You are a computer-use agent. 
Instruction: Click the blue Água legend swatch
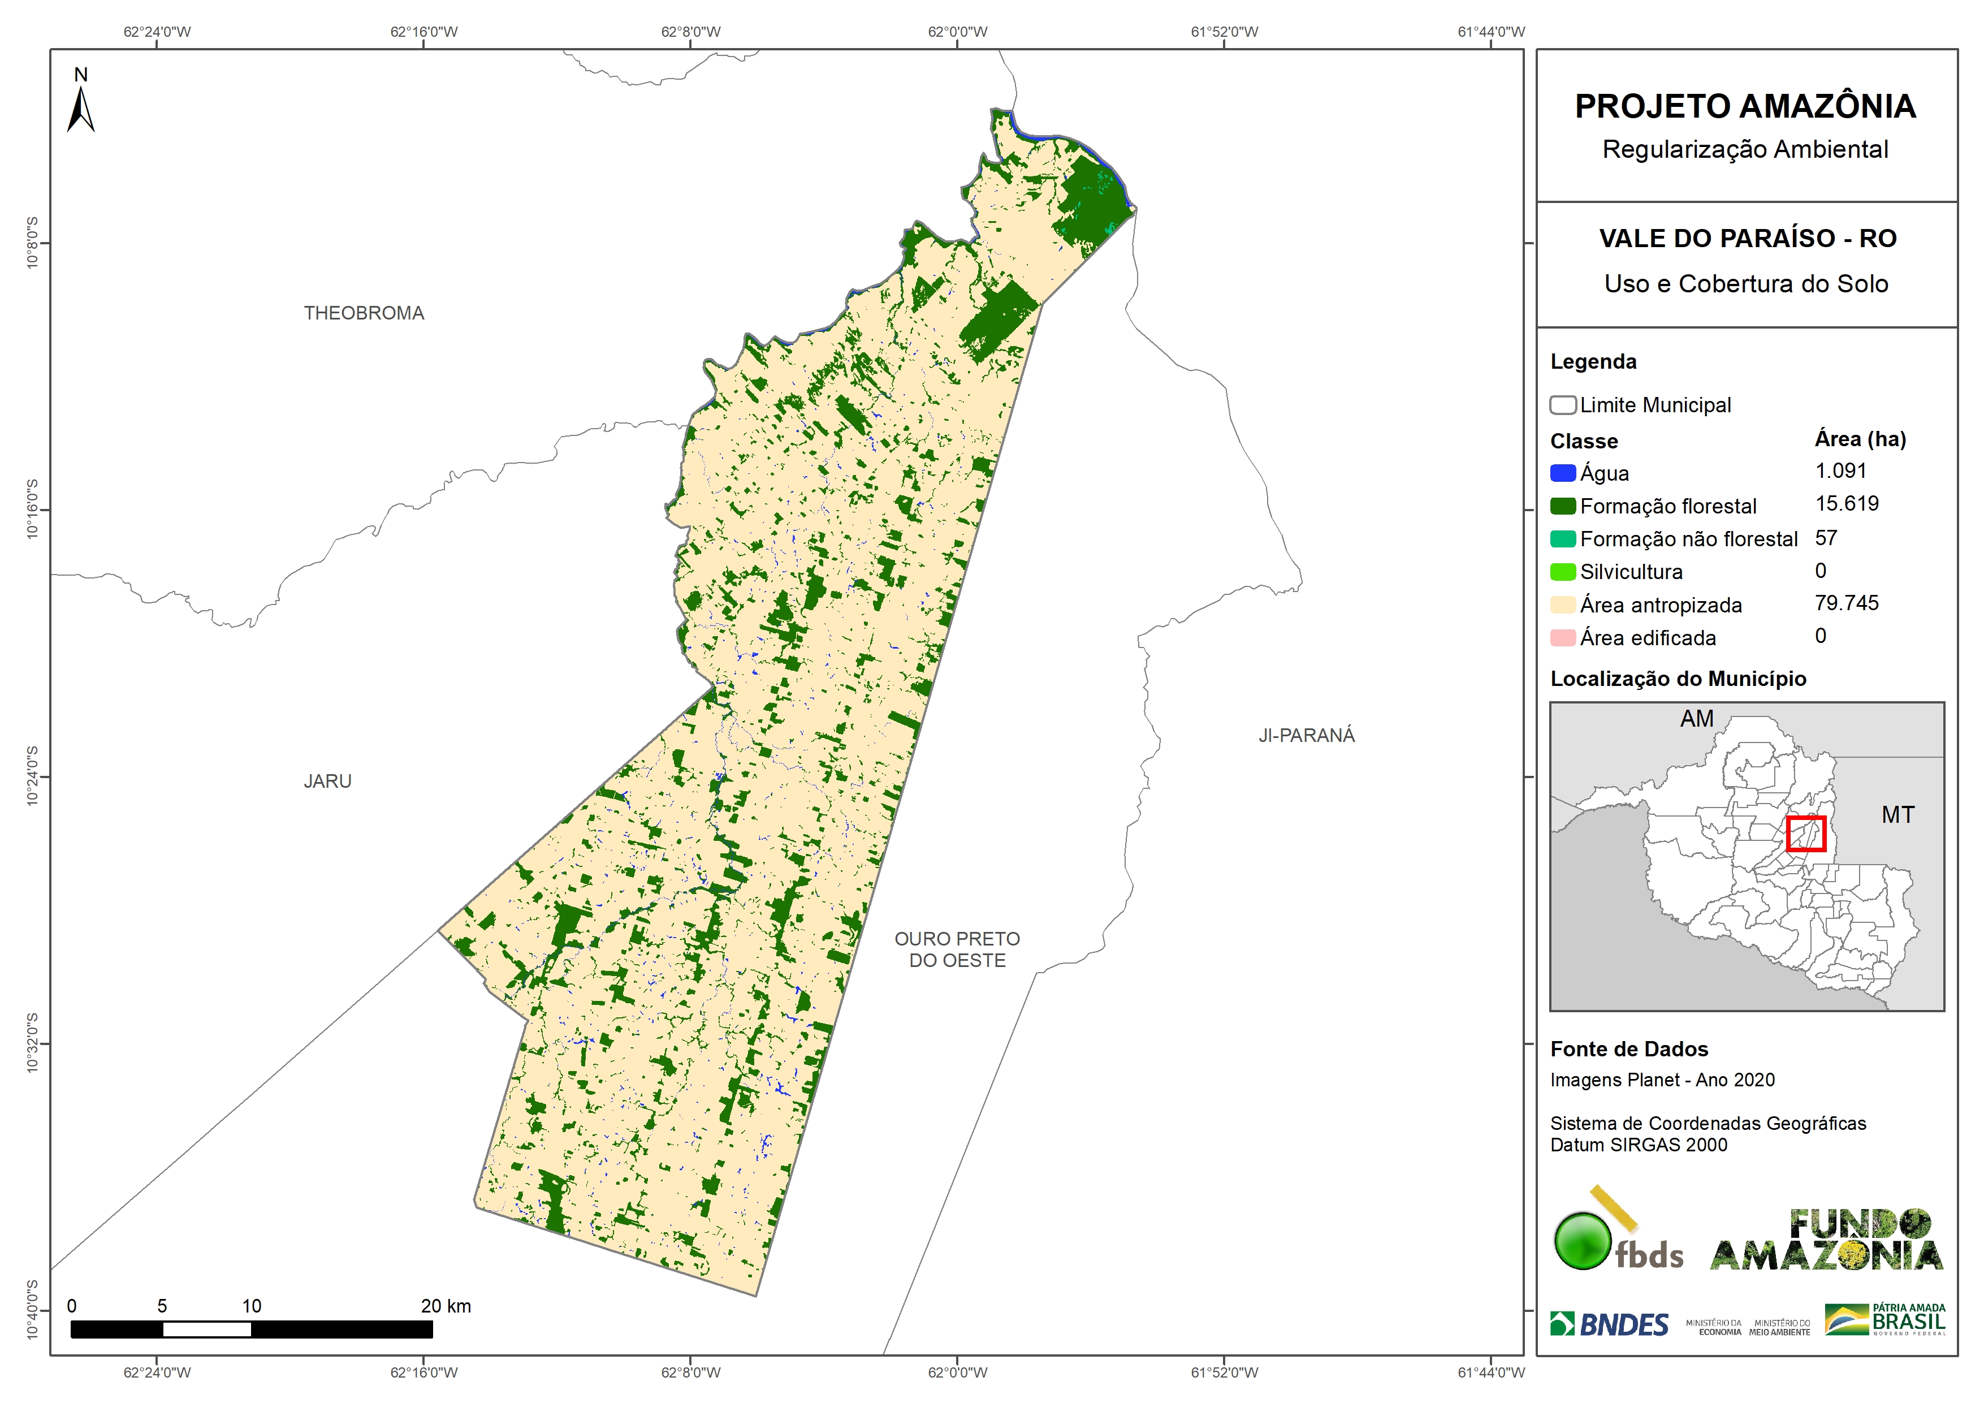point(1562,474)
